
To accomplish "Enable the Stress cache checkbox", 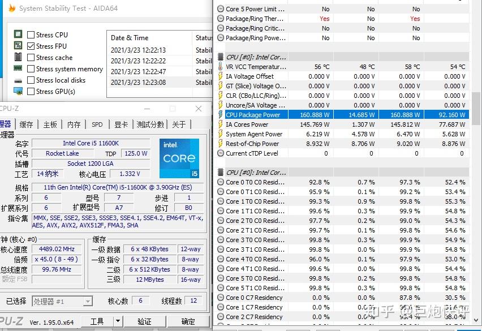I will pyautogui.click(x=31, y=57).
